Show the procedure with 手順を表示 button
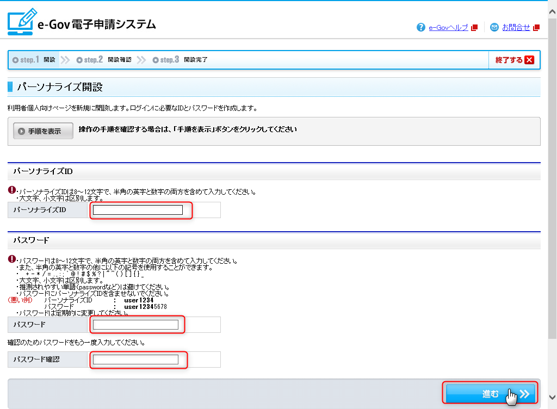Image resolution: width=557 pixels, height=409 pixels. pos(44,131)
